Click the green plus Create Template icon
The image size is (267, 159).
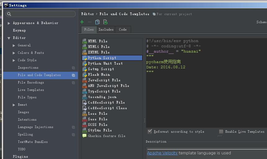pos(82,22)
